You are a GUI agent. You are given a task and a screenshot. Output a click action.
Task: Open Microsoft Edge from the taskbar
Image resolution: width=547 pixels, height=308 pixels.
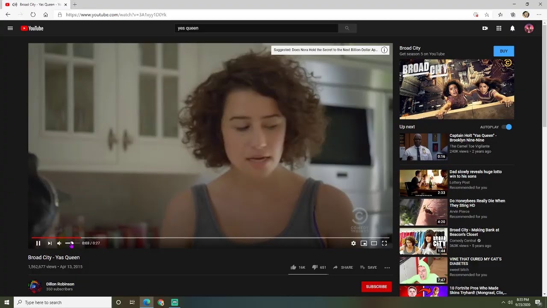147,302
